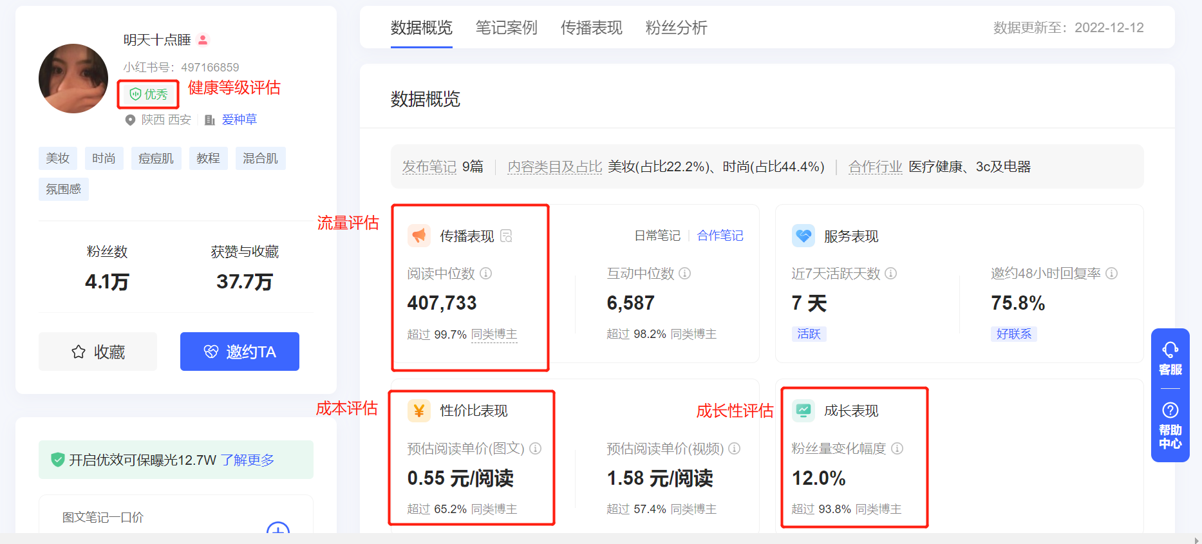
Task: Click the 407,733 reading median value
Action: 442,303
